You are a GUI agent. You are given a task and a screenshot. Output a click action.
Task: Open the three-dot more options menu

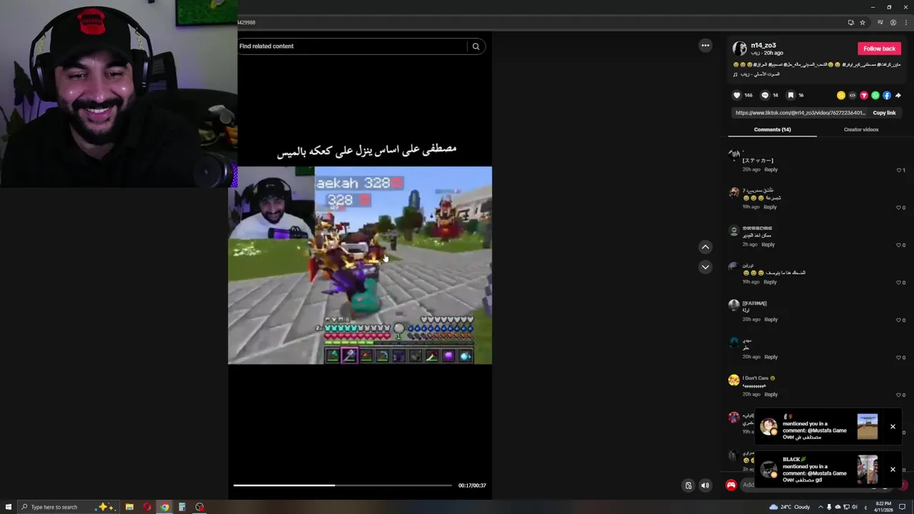click(705, 46)
